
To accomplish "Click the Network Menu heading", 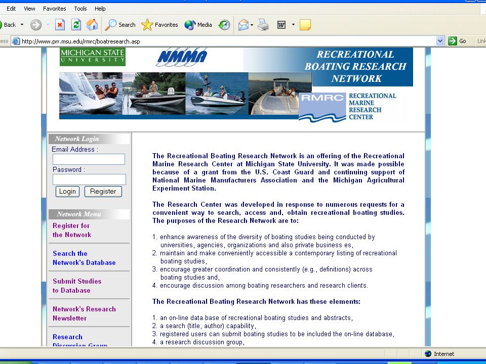I will coord(79,214).
